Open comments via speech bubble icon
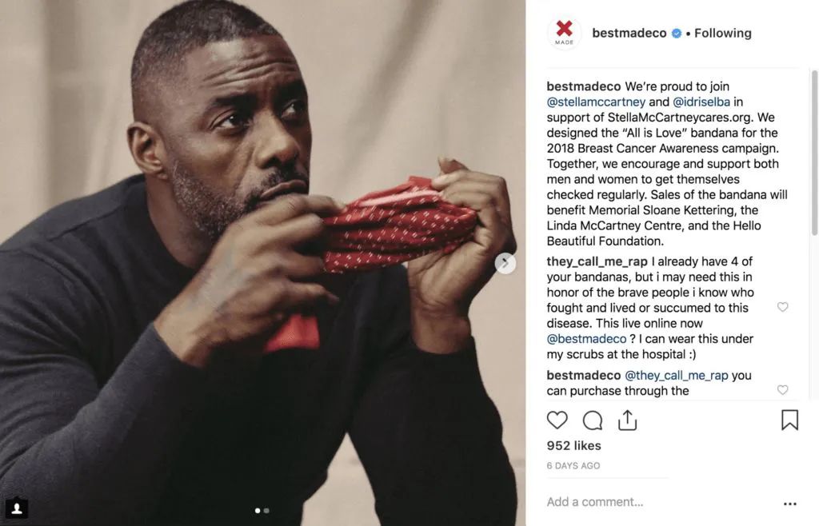Image resolution: width=819 pixels, height=526 pixels. [593, 420]
